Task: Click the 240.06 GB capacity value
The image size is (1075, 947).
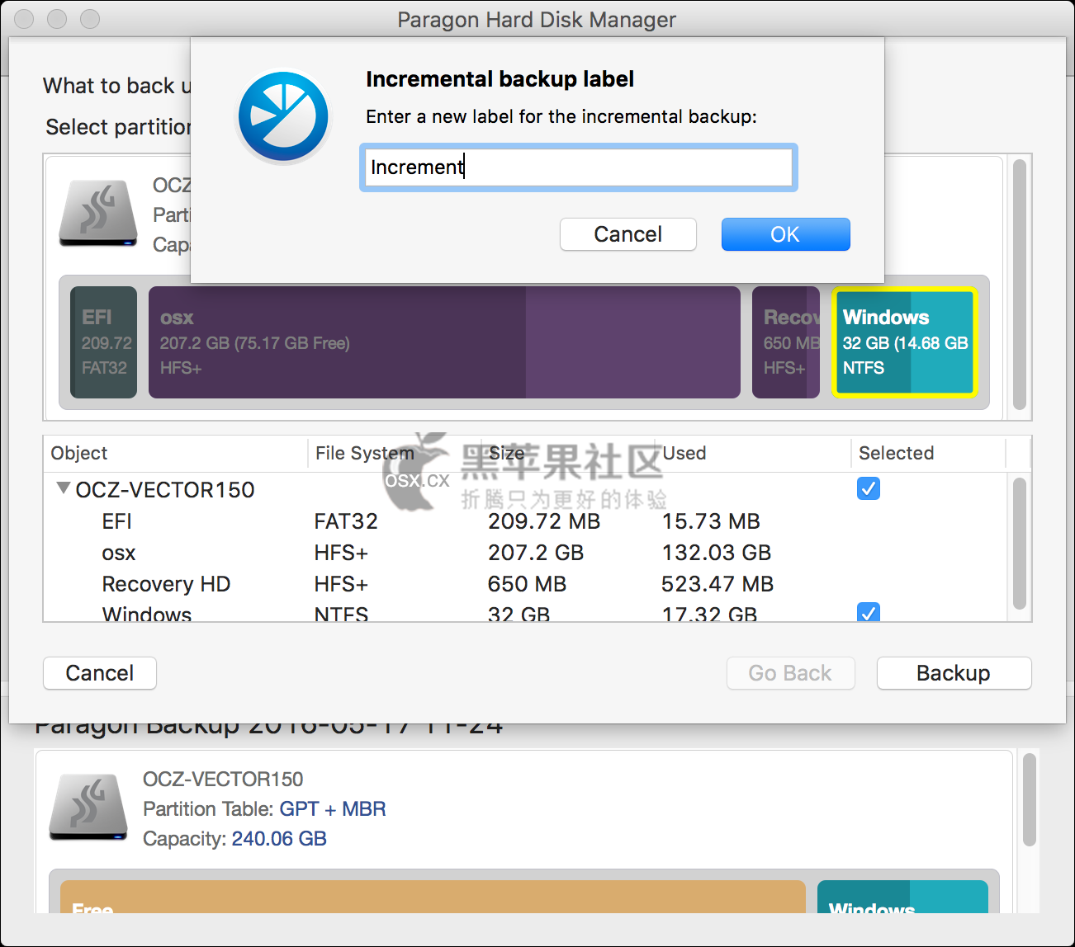Action: tap(279, 838)
